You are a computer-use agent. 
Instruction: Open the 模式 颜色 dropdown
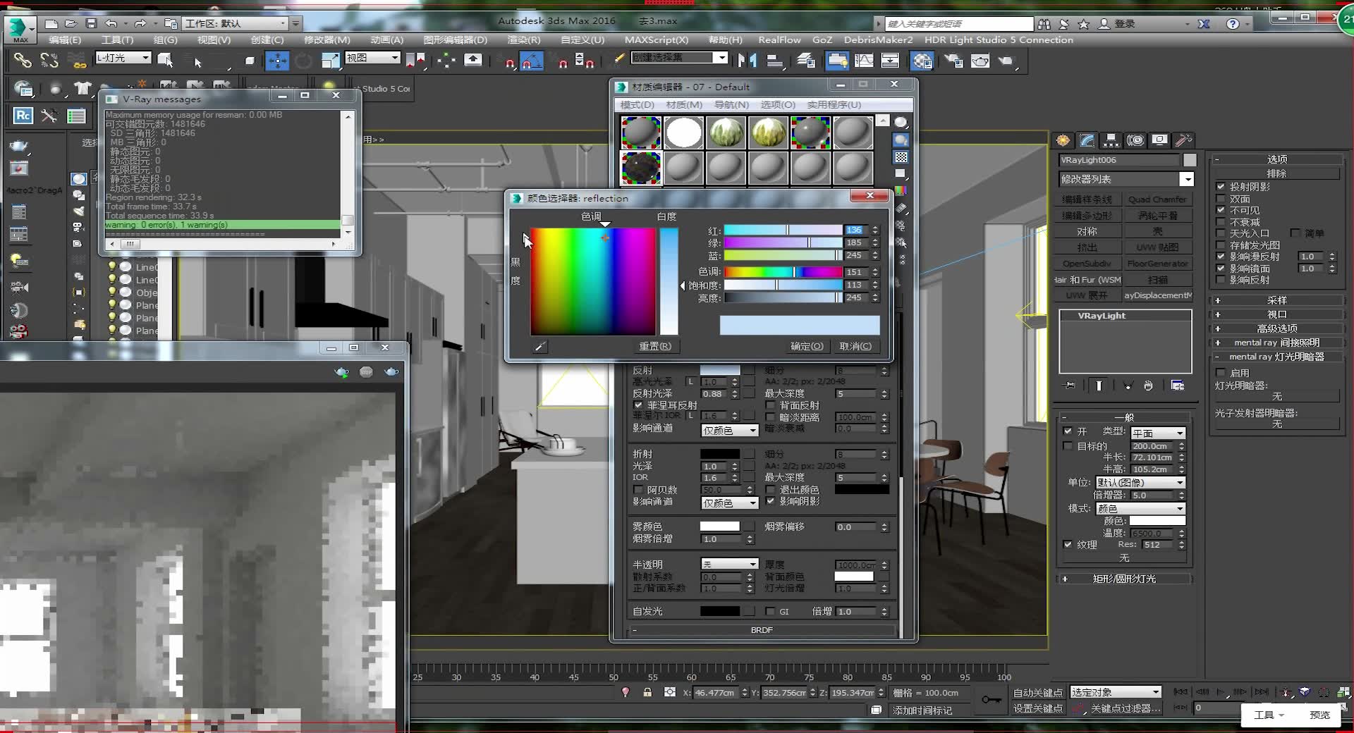tap(1140, 508)
